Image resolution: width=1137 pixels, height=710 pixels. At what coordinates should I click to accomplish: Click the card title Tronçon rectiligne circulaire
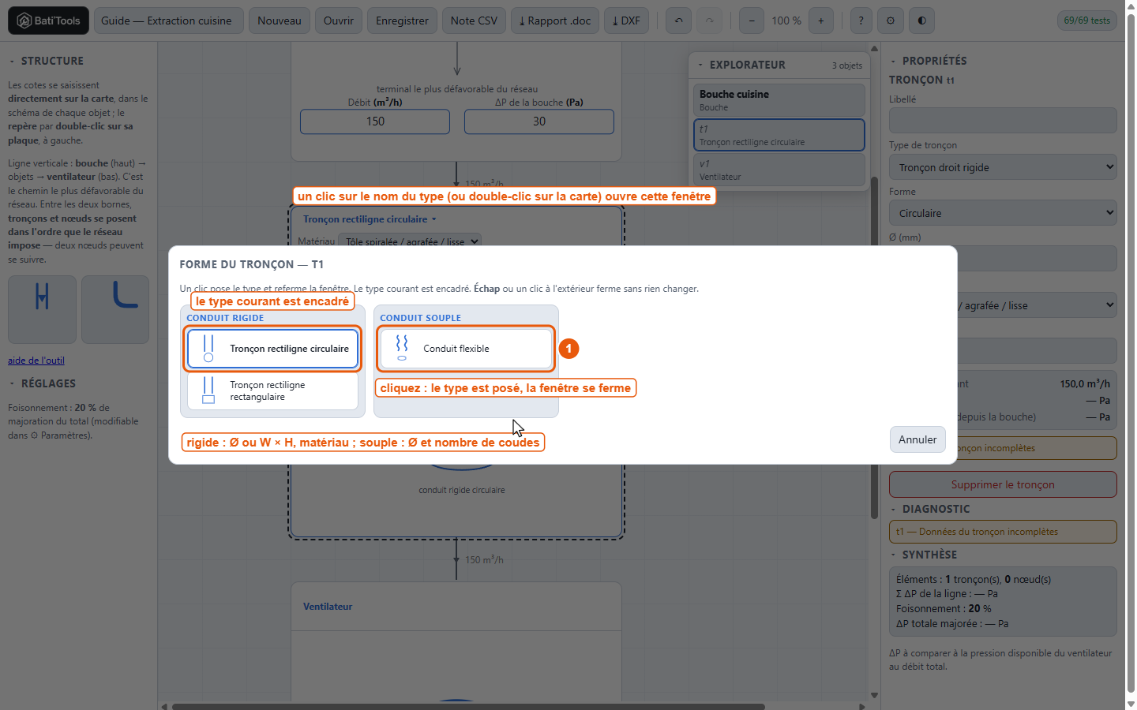click(x=370, y=219)
